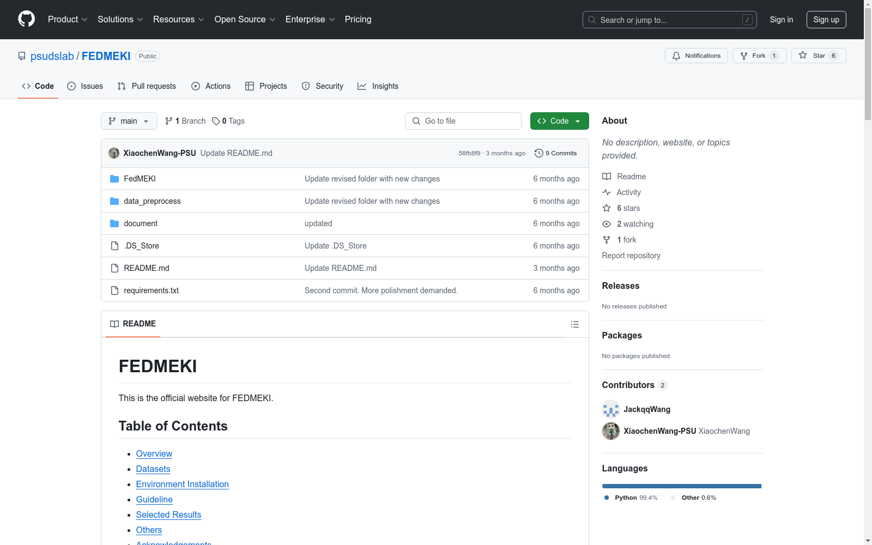Image resolution: width=872 pixels, height=545 pixels.
Task: Click XiaochenWang-PSU contributor avatar in sidebar
Action: [x=611, y=431]
